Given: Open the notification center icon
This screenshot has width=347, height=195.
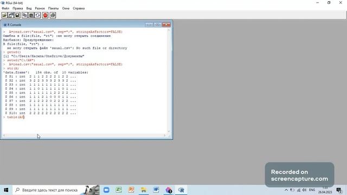Looking at the screenshot, I should click(339, 190).
